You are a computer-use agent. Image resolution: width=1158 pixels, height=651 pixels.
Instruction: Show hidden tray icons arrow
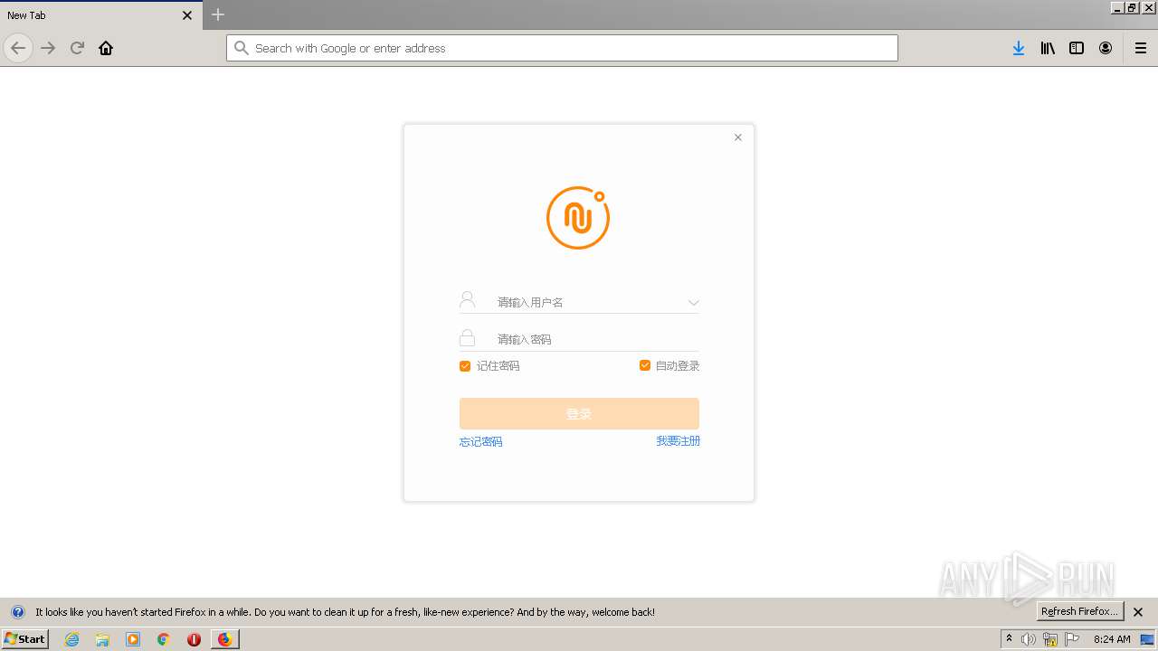(x=1010, y=639)
